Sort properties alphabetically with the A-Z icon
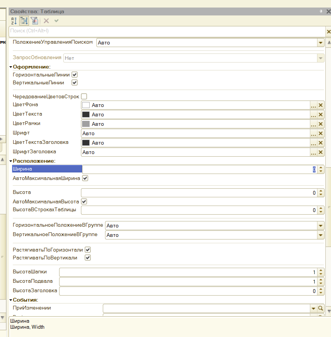331x337 pixels. [x=14, y=21]
